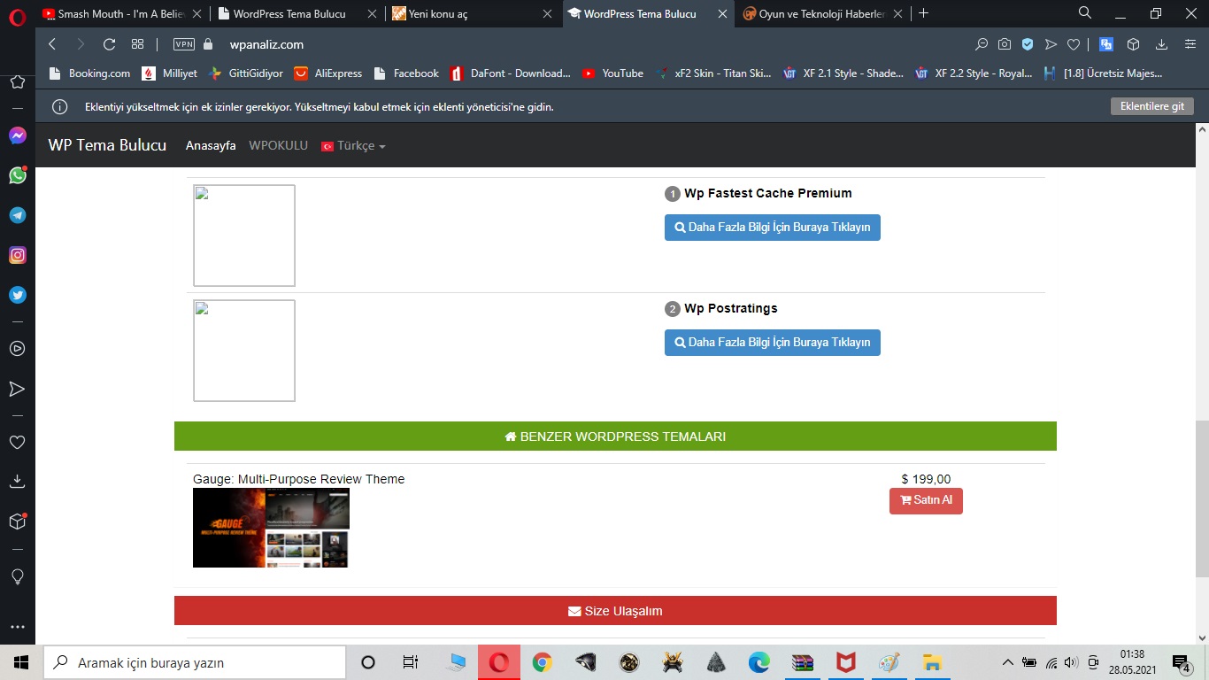Open My Flow arrow icon in sidebar

(17, 389)
